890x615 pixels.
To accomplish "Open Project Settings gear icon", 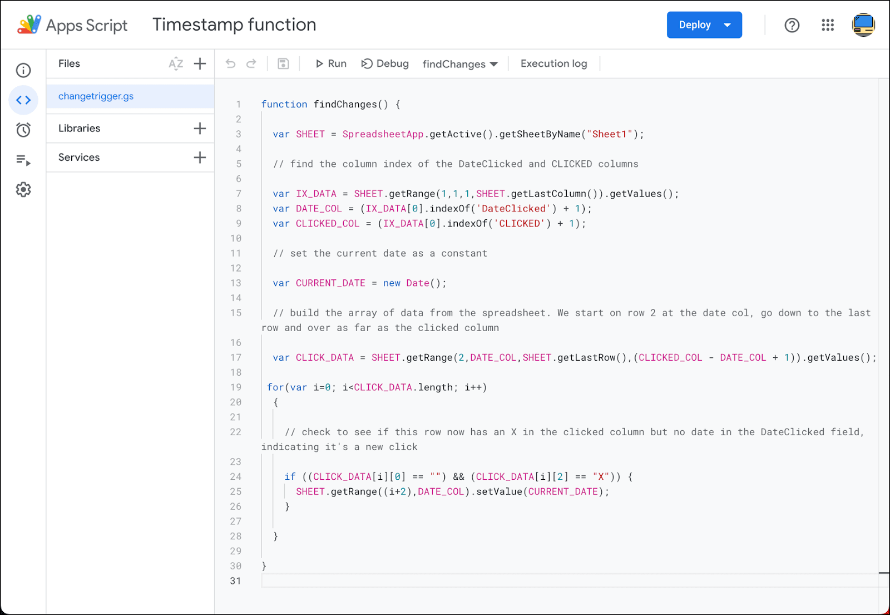I will coord(23,190).
